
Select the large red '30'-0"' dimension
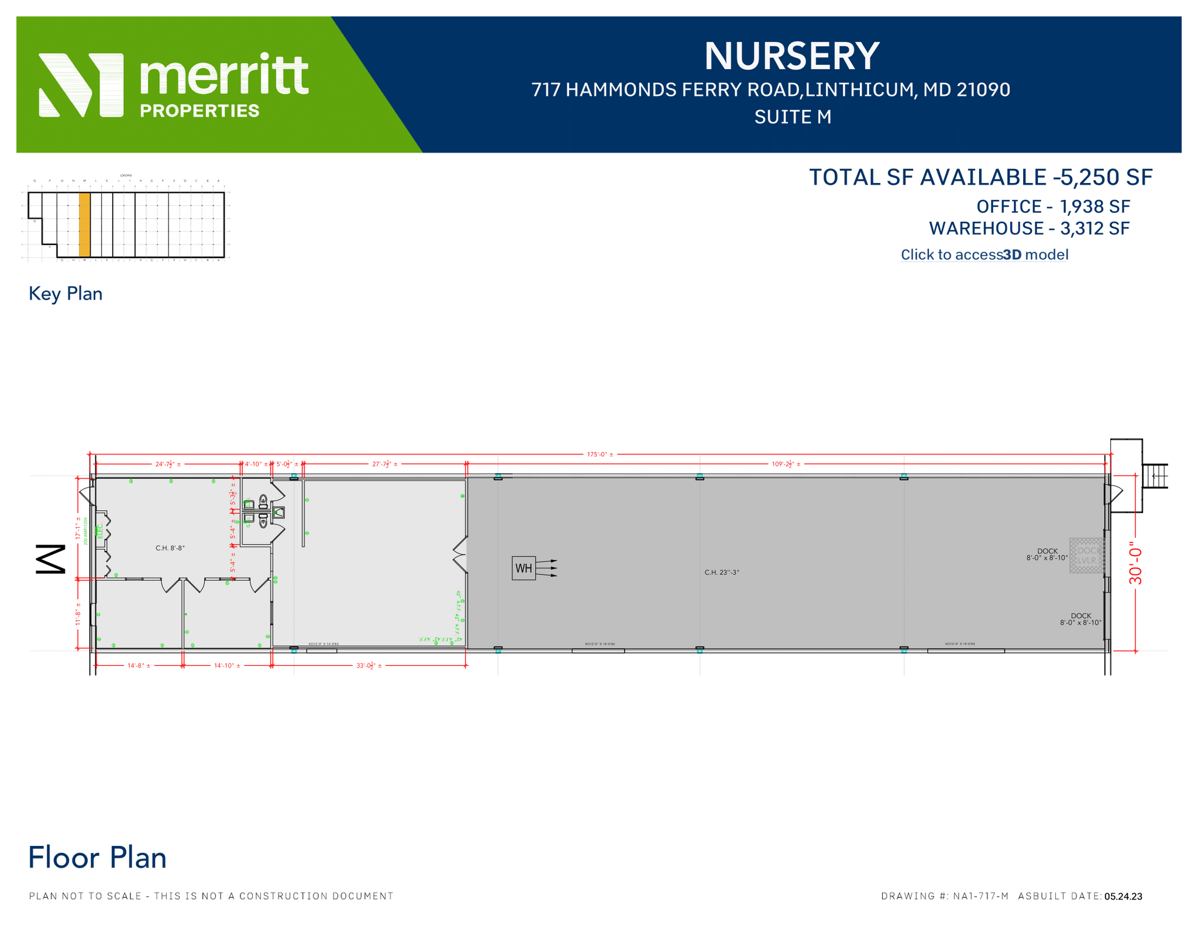[x=1135, y=562]
